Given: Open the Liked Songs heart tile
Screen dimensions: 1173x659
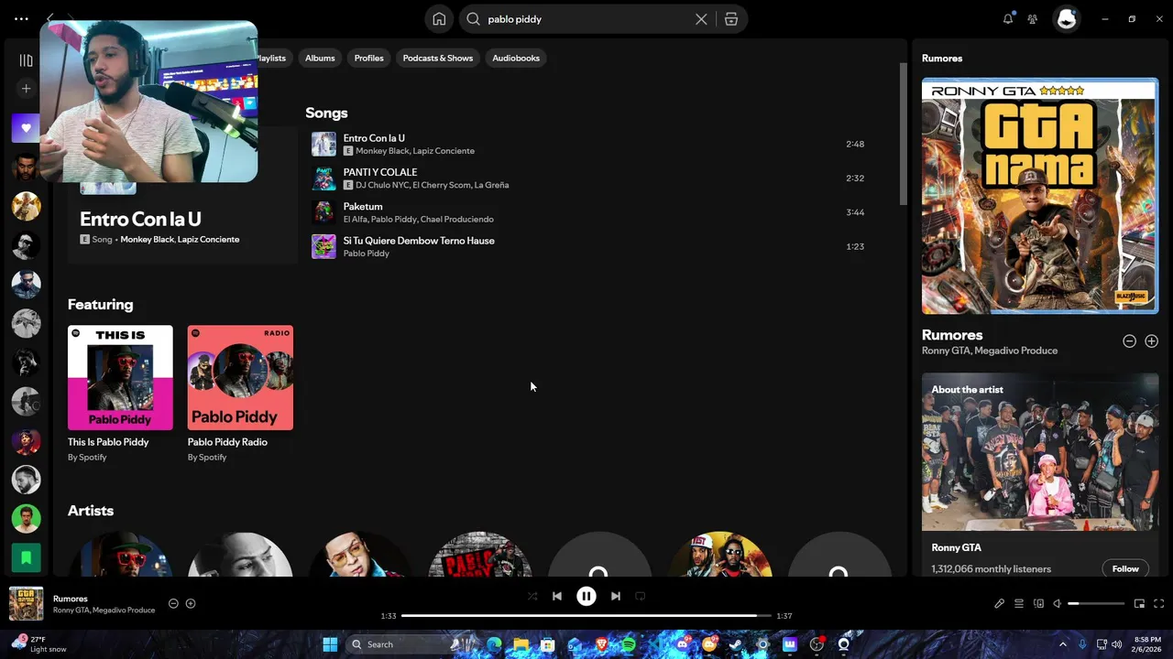Looking at the screenshot, I should 26,128.
